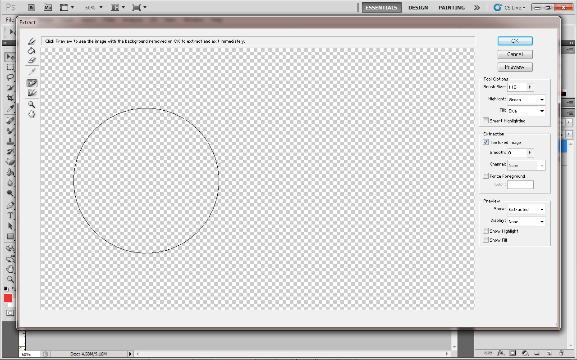The height and width of the screenshot is (360, 577).
Task: Click Cancel in Extract dialog
Action: click(x=515, y=54)
